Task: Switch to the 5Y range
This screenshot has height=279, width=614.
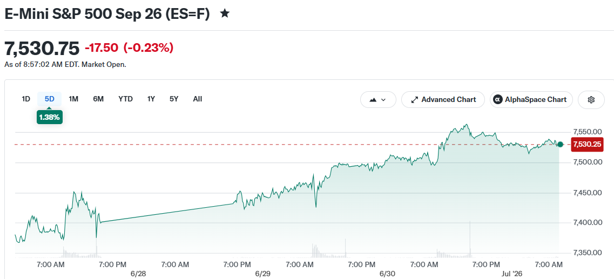Action: [174, 99]
